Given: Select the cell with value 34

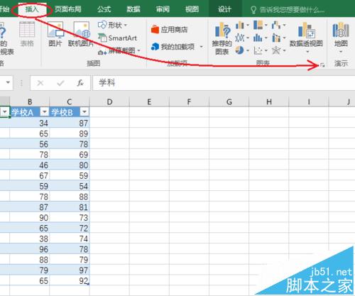Looking at the screenshot, I should [x=30, y=123].
